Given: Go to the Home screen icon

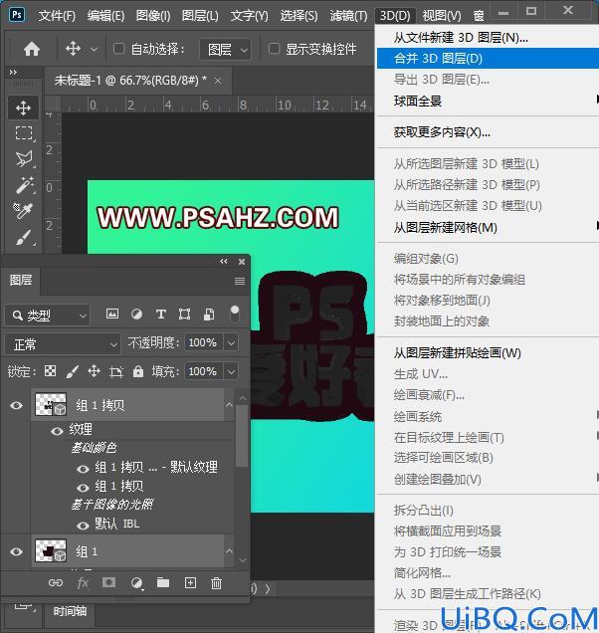Looking at the screenshot, I should (x=32, y=49).
